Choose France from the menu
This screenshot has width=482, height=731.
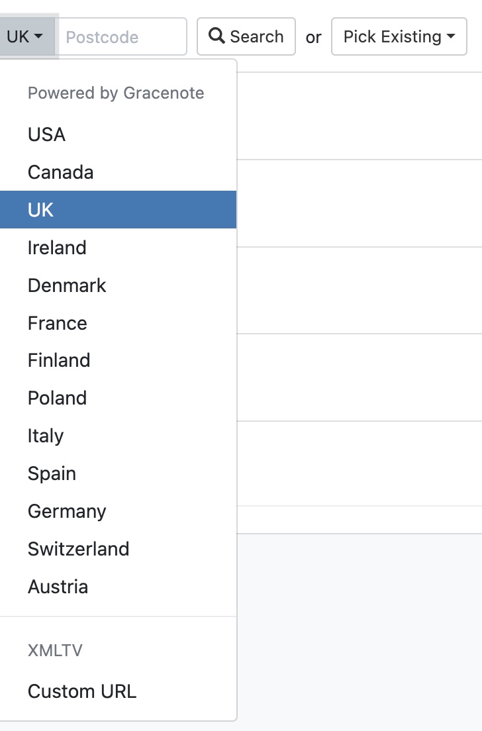click(58, 323)
